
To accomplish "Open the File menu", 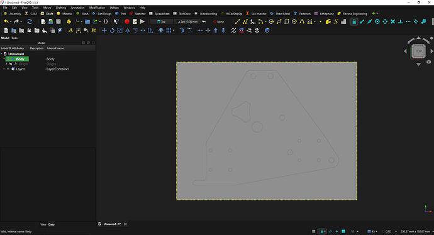I will pos(5,8).
